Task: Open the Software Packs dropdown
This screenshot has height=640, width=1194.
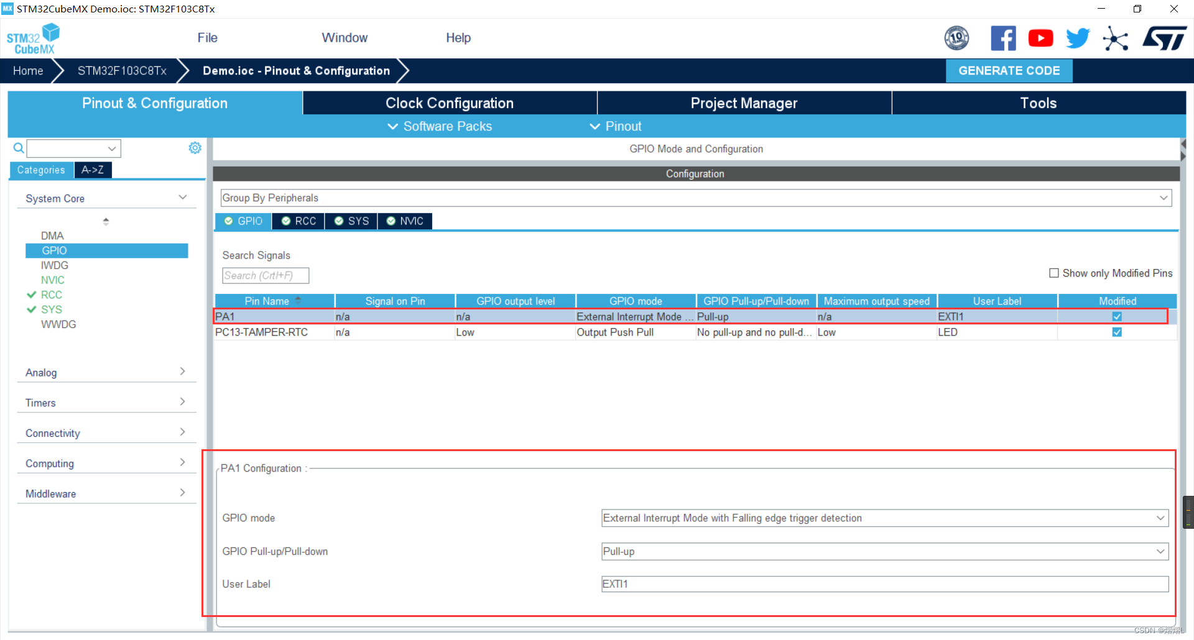Action: point(440,126)
